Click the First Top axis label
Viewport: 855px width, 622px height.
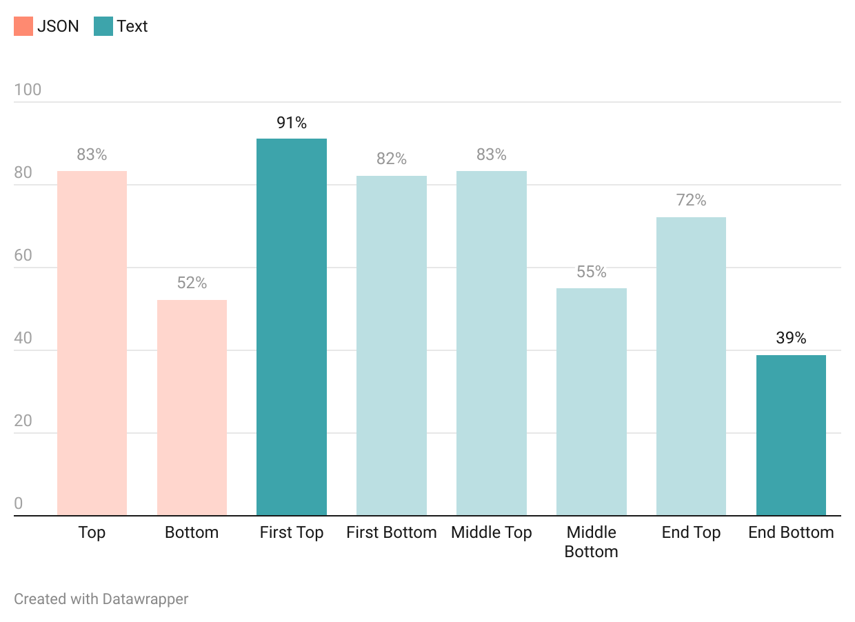[292, 532]
